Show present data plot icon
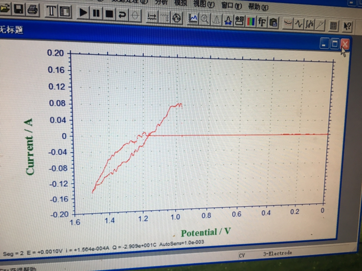 pos(193,18)
